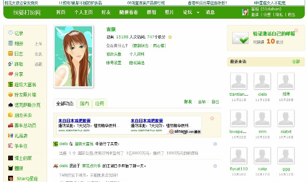Viewport: 307px width, 182px height.
Task: Open 博士的家 app icon
Action: pyautogui.click(x=11, y=158)
